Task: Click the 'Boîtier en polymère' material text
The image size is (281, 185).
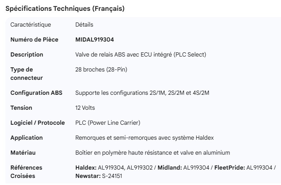Action: [x=152, y=153]
